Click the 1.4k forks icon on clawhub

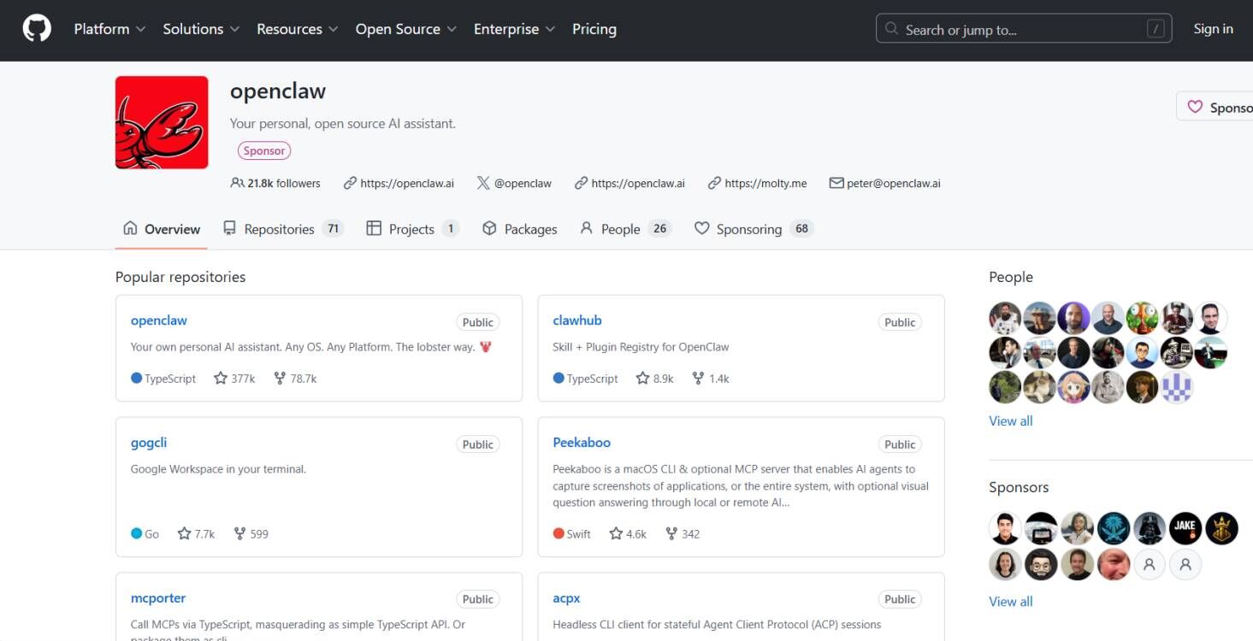(x=698, y=378)
